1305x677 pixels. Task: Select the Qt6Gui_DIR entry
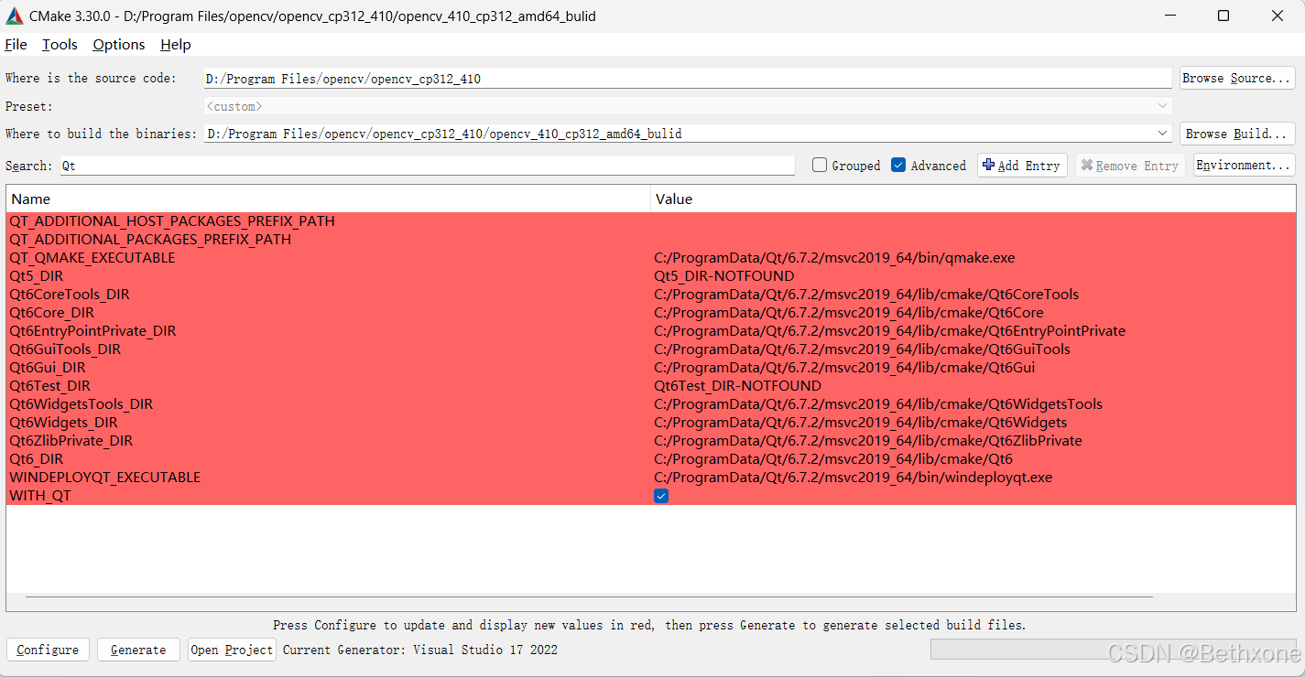[48, 368]
